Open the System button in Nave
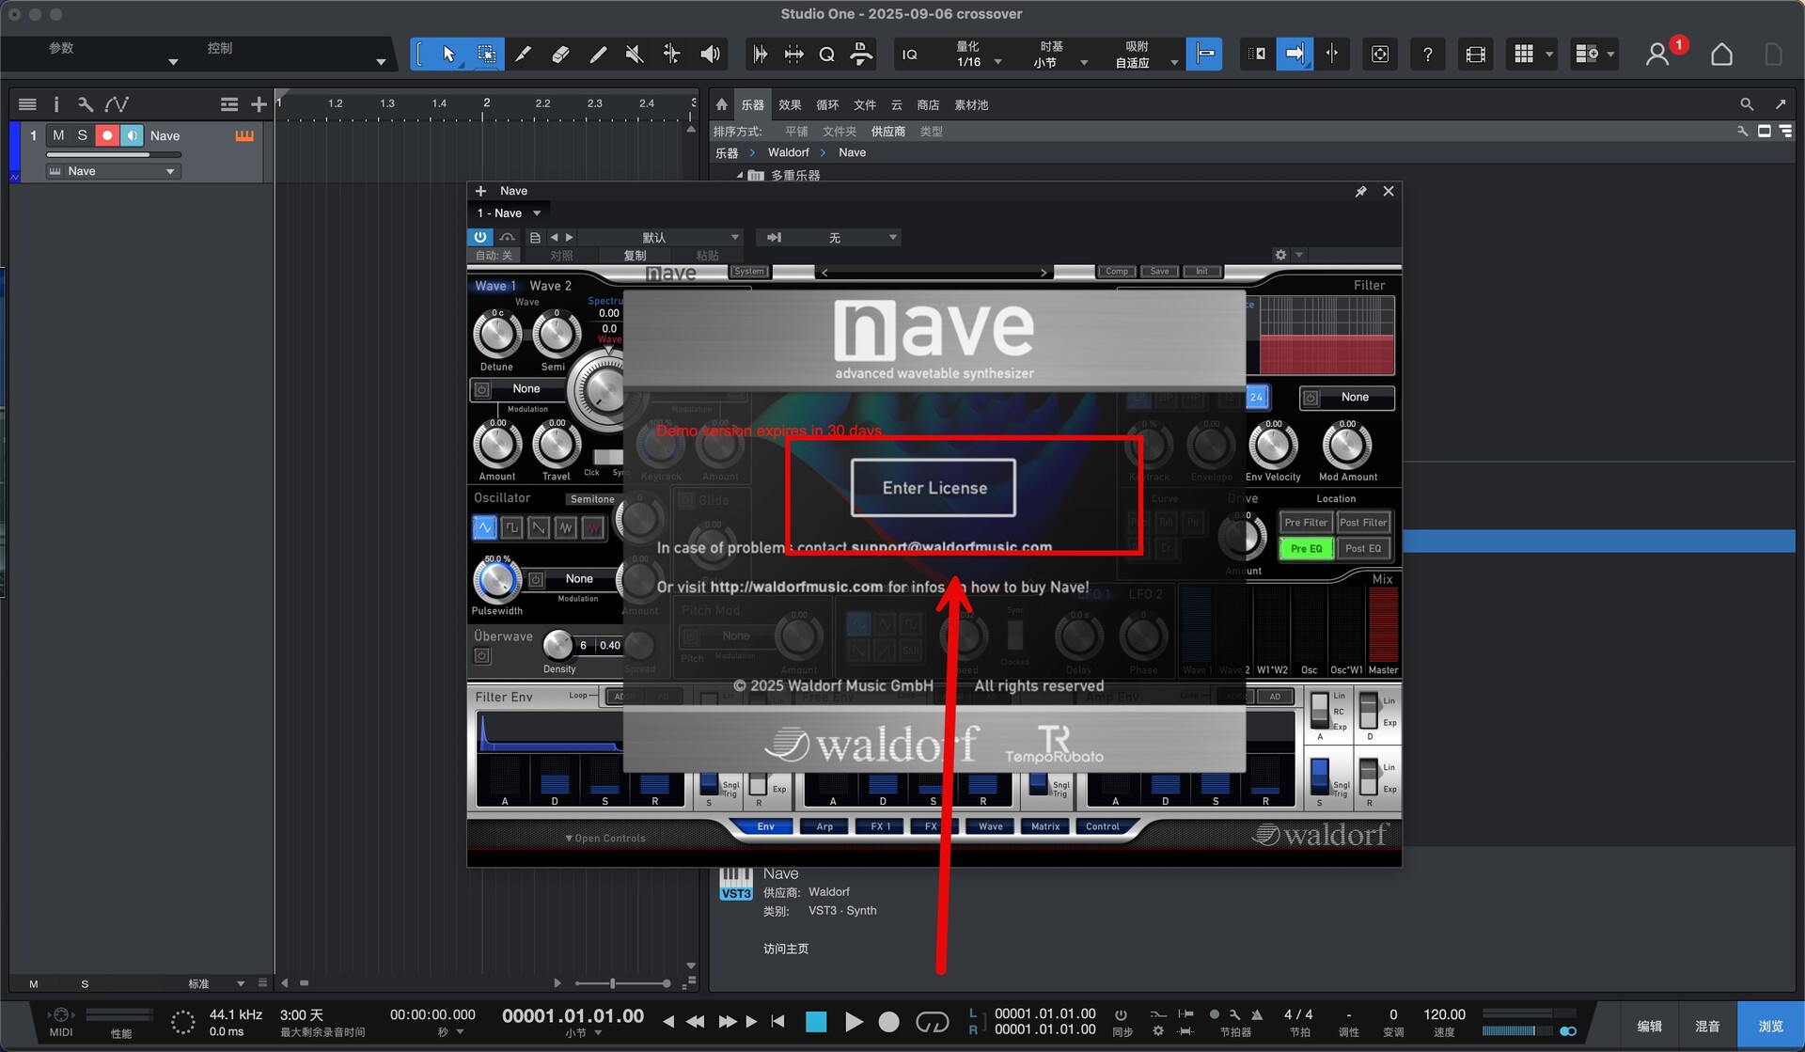The image size is (1805, 1052). [x=748, y=271]
